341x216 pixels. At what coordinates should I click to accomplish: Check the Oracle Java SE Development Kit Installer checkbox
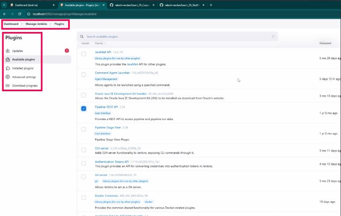point(84,95)
